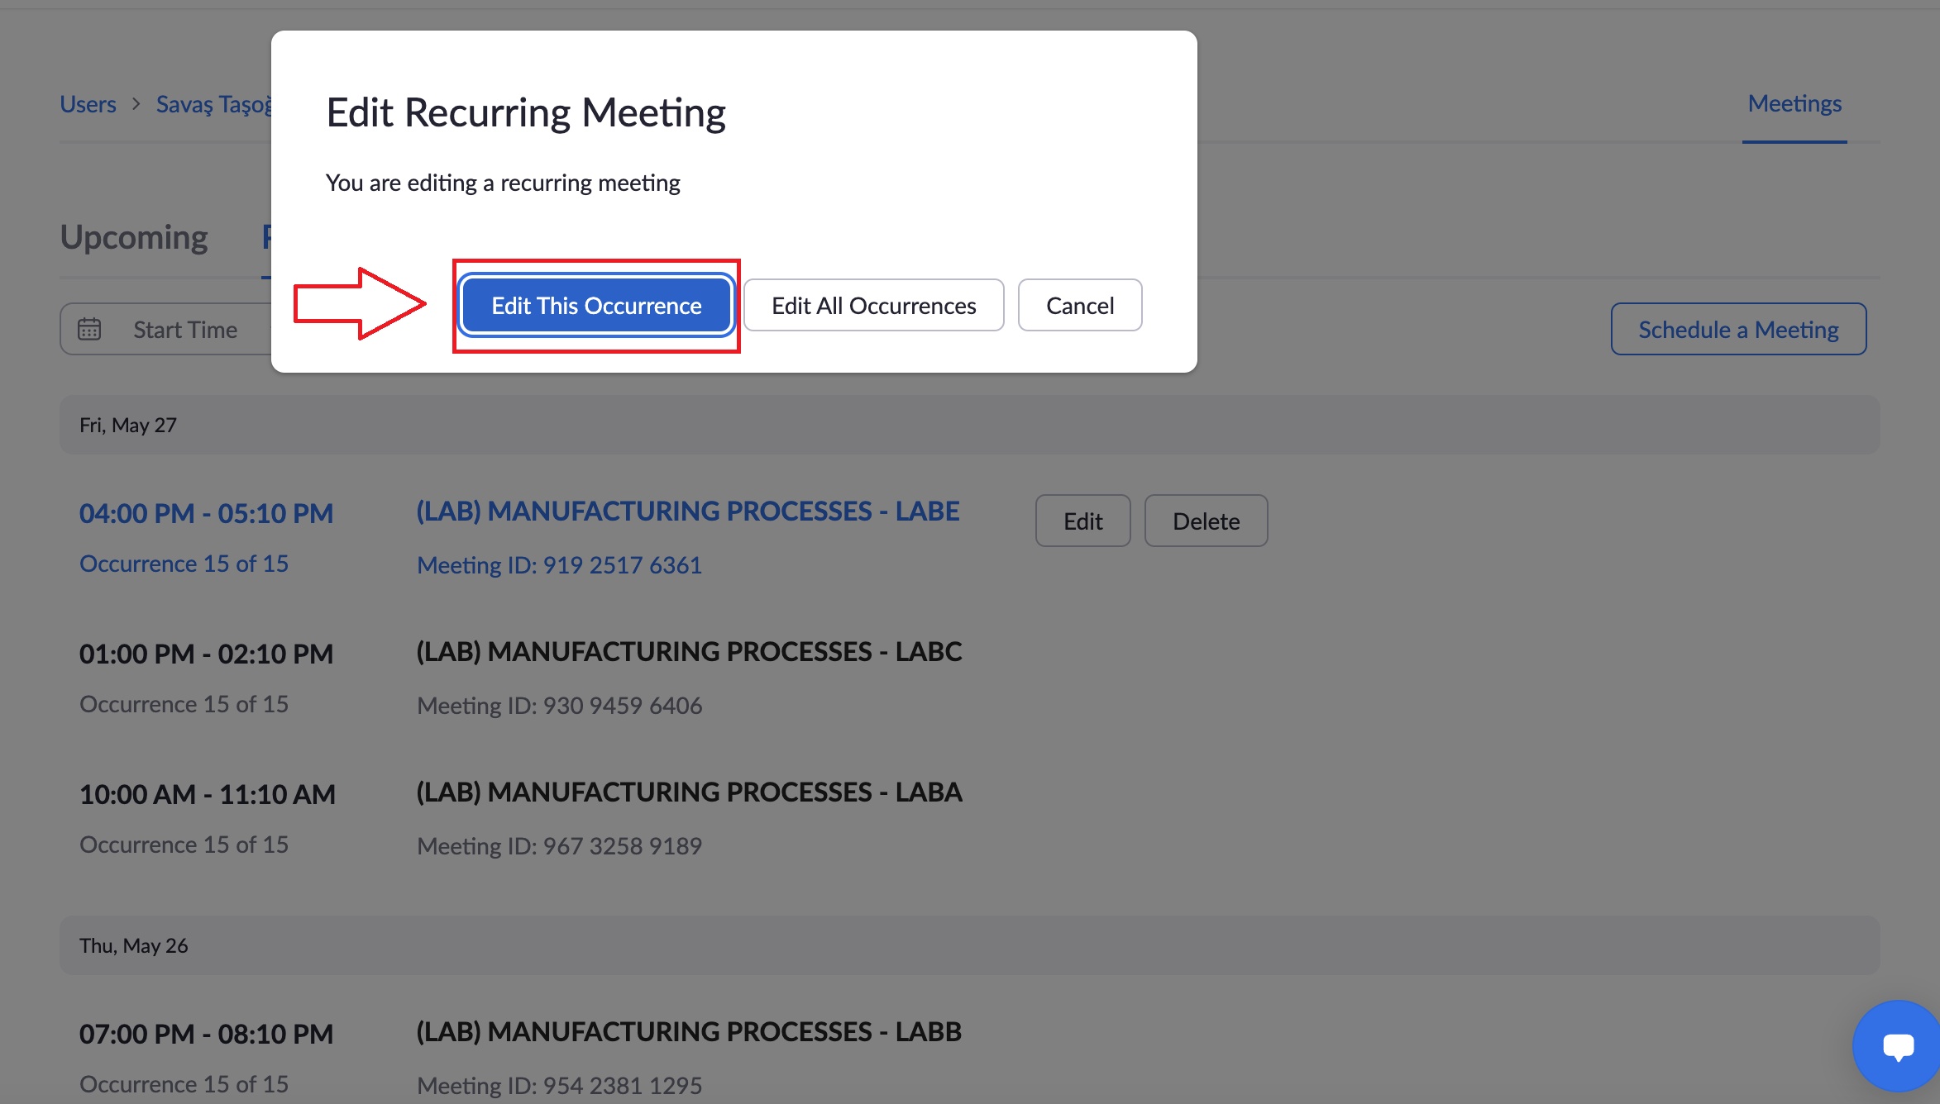Switch to the Upcoming tab
The width and height of the screenshot is (1940, 1104).
(134, 237)
